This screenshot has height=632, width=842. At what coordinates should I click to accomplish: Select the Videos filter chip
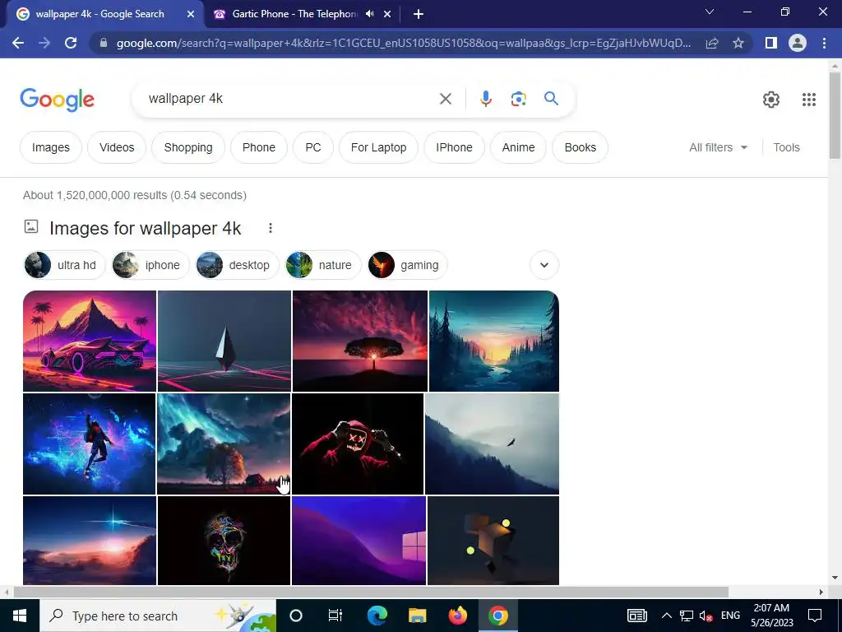[x=117, y=147]
